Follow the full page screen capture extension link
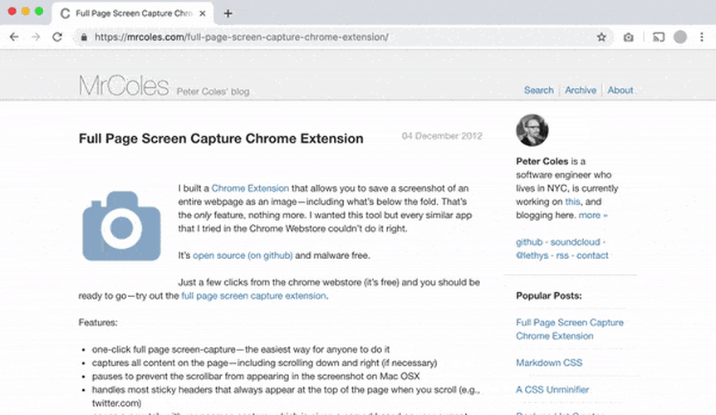Image resolution: width=716 pixels, height=415 pixels. click(254, 295)
